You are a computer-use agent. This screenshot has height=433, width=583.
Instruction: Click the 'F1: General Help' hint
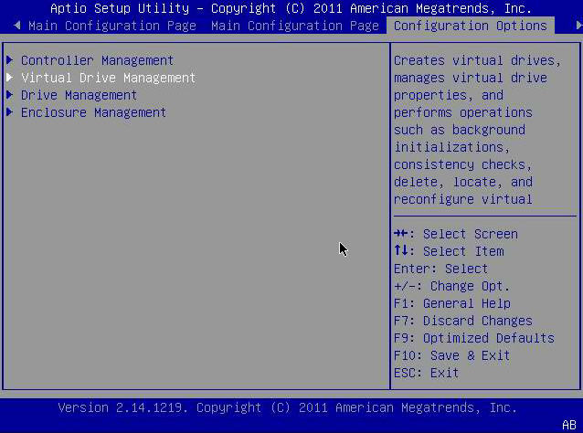click(452, 303)
